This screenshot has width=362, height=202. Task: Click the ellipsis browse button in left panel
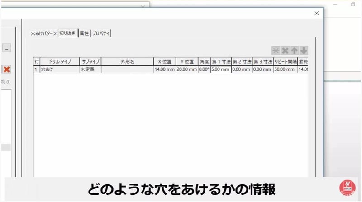pyautogui.click(x=7, y=48)
